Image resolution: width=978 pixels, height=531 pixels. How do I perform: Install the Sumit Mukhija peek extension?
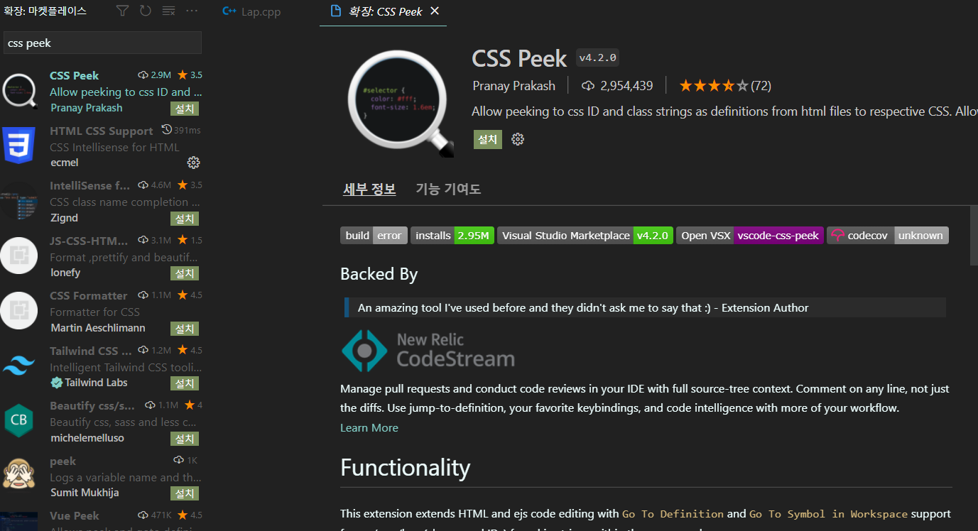click(x=185, y=493)
